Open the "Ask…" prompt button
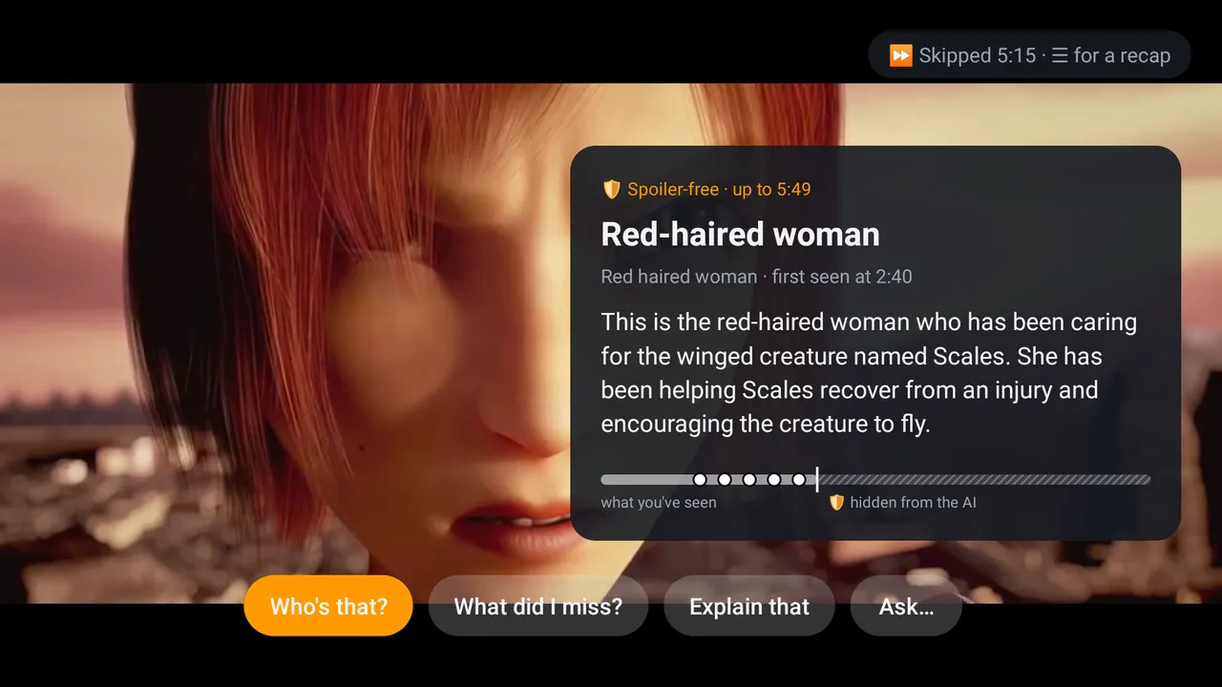 pyautogui.click(x=906, y=606)
